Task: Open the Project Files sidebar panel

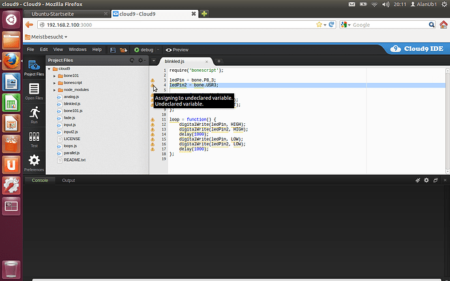Action: click(x=34, y=68)
